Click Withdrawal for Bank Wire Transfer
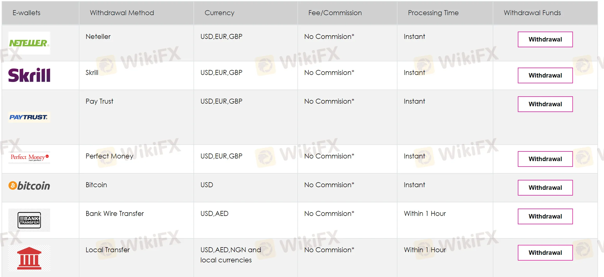This screenshot has height=277, width=604. click(545, 216)
